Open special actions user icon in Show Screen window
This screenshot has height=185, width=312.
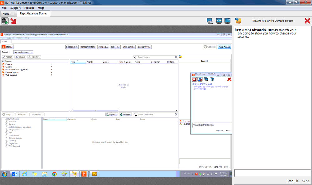coord(200,79)
